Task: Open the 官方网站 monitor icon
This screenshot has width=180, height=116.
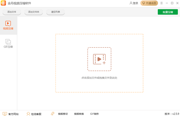Action: [5, 114]
